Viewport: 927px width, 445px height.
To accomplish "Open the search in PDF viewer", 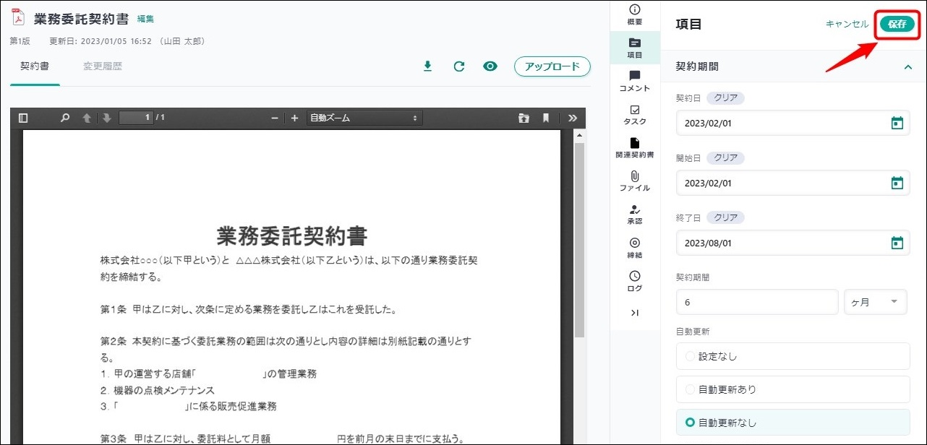I will click(65, 118).
